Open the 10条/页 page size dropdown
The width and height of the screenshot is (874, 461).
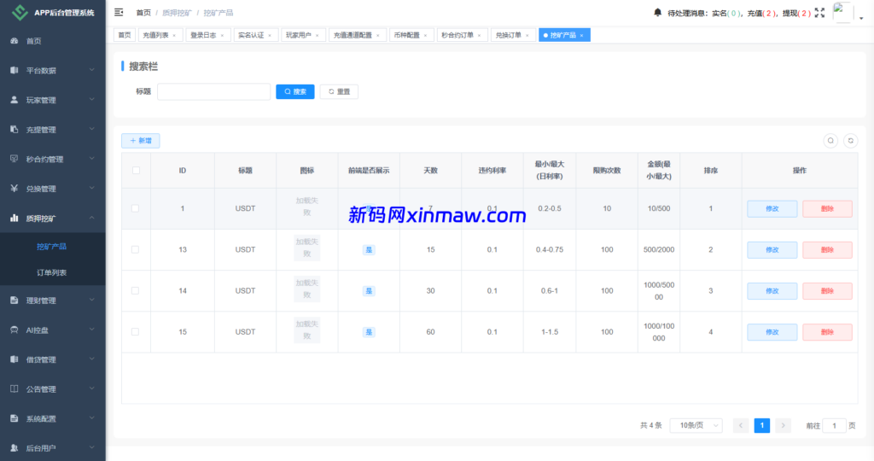[696, 425]
